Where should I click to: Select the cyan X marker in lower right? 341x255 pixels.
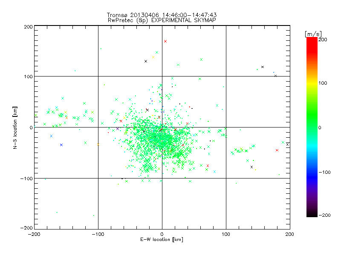tap(215, 172)
